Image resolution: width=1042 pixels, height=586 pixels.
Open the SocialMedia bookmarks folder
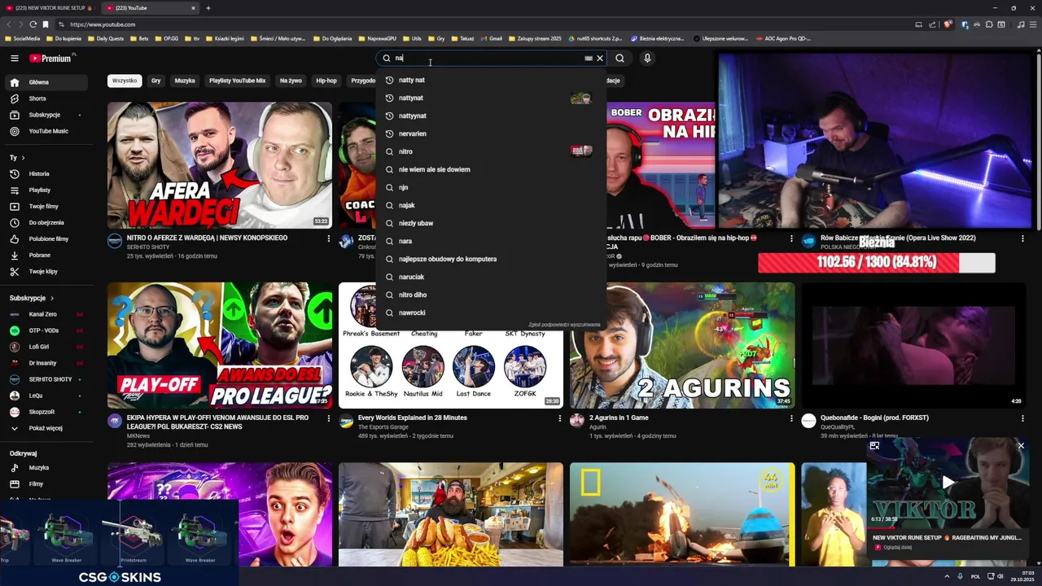click(22, 38)
